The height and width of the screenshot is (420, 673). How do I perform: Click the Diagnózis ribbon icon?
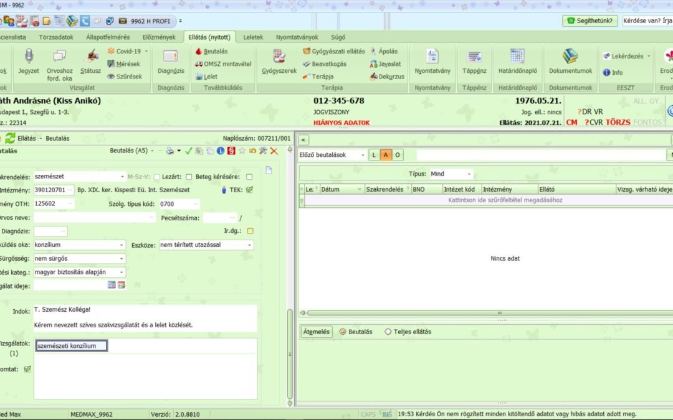[x=170, y=57]
